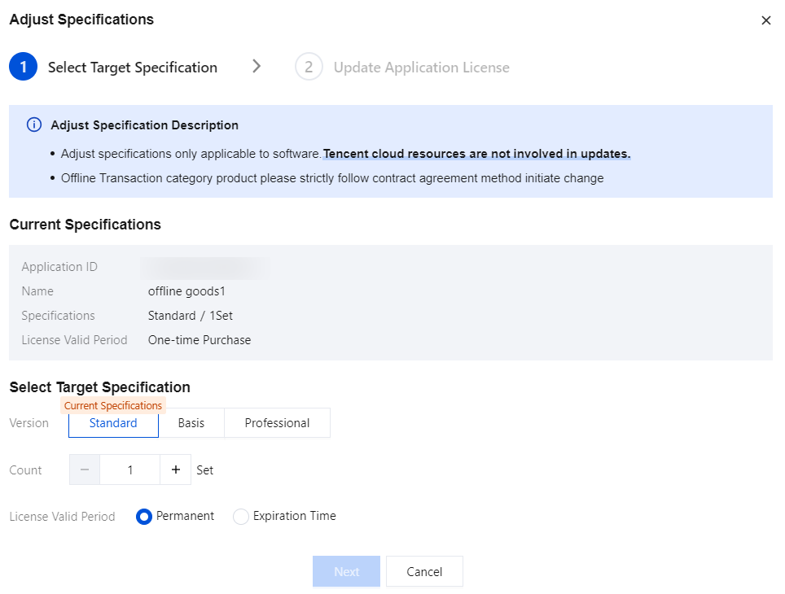Click the step 2 circle indicator
Image resolution: width=785 pixels, height=594 pixels.
[309, 68]
